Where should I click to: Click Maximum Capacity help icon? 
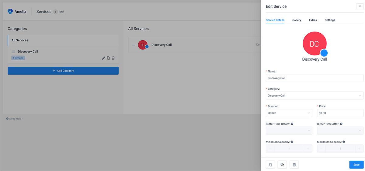[x=344, y=142]
